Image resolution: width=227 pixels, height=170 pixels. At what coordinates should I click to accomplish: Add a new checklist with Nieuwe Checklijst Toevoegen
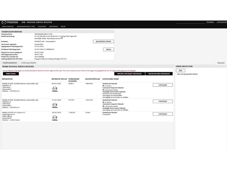129,74
